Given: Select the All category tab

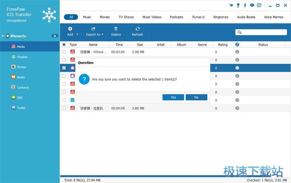Looking at the screenshot, I should 71,17.
